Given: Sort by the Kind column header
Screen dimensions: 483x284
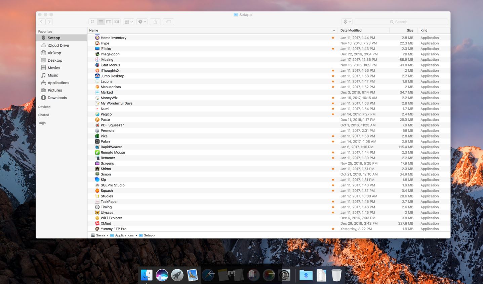Looking at the screenshot, I should [x=424, y=31].
